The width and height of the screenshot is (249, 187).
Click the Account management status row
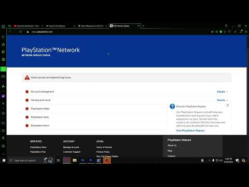point(127,91)
